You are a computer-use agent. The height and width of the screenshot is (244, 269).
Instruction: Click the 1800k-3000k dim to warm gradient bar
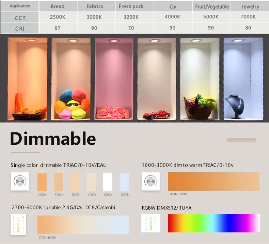(x=213, y=182)
